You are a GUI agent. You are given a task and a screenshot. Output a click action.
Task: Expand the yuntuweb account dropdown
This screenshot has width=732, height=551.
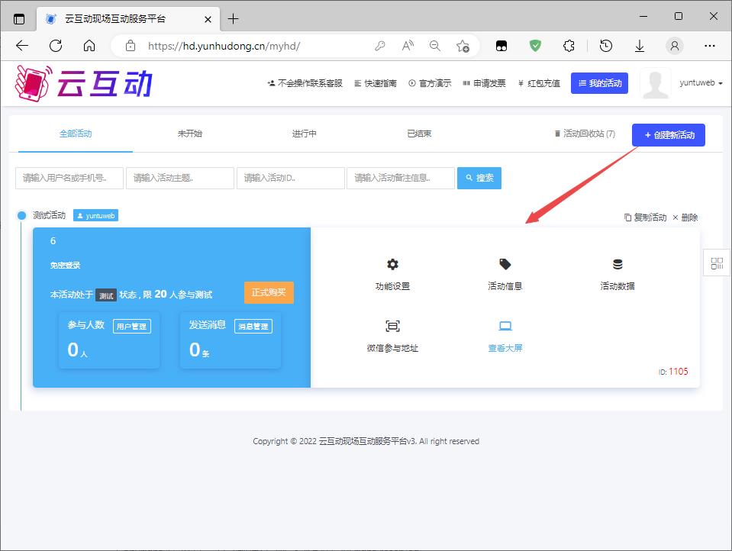coord(701,82)
